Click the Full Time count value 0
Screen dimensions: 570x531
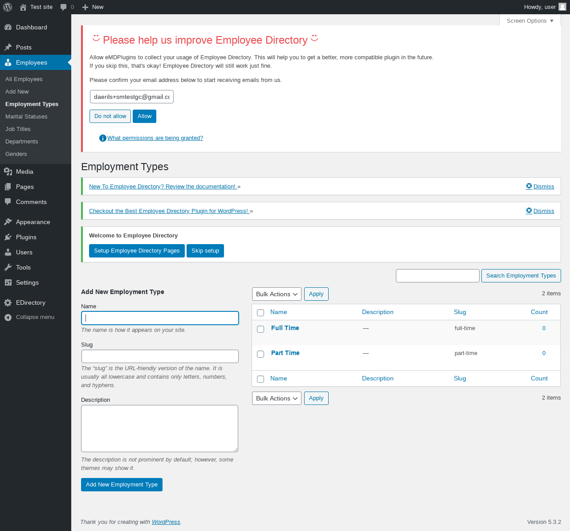coord(544,328)
